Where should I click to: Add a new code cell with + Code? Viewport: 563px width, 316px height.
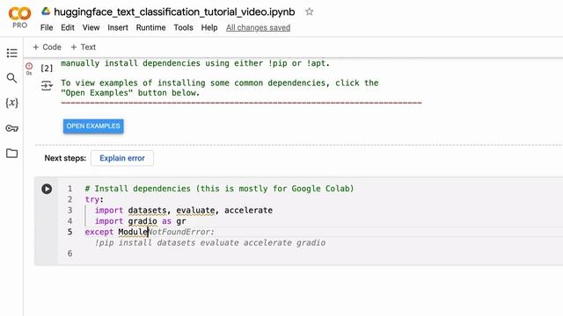tap(47, 47)
